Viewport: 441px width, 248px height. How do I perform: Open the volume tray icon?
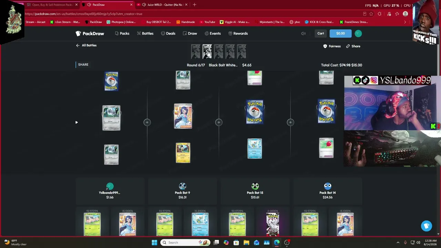coord(418,242)
